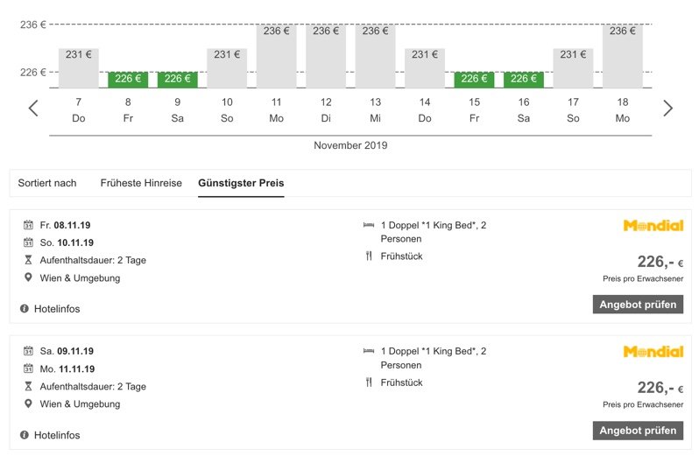Pick 236 € price bar for Monday 11

(x=277, y=56)
